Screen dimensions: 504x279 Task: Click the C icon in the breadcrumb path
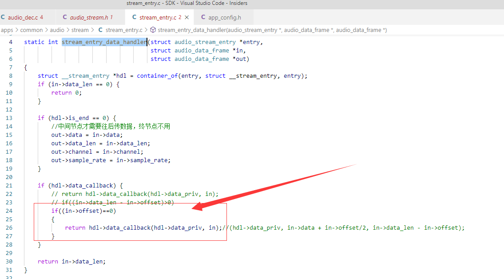(100, 30)
